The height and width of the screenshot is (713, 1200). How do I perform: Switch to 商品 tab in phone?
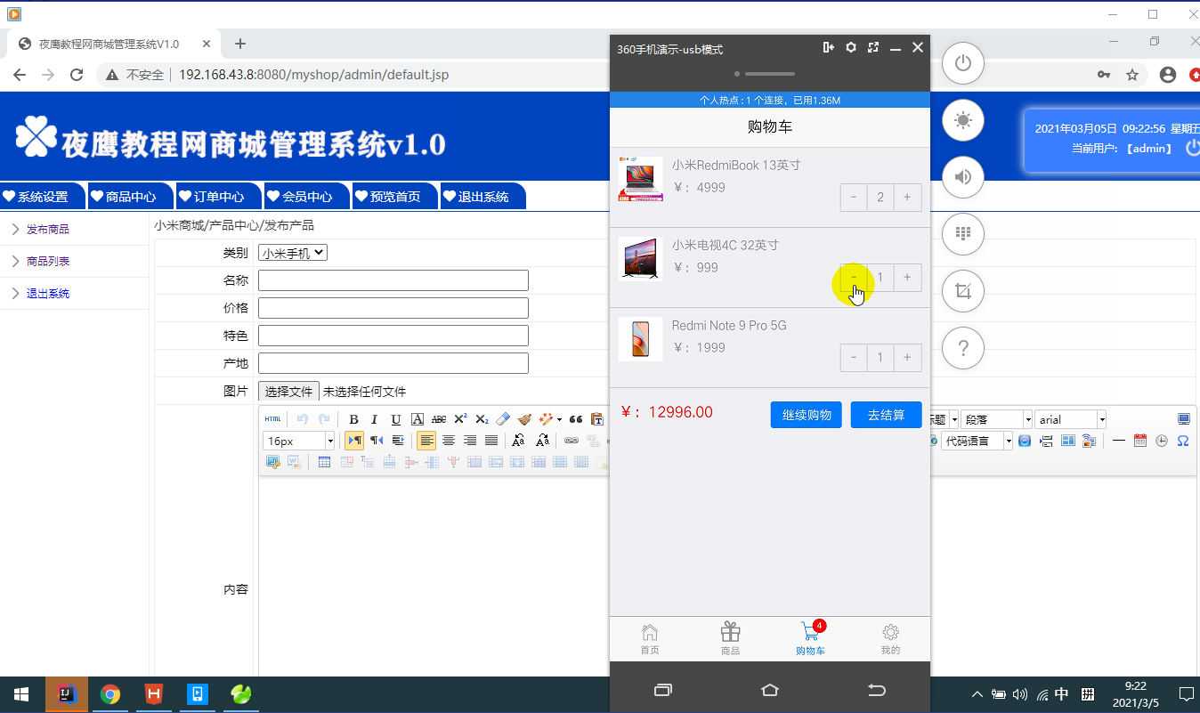[x=730, y=639]
